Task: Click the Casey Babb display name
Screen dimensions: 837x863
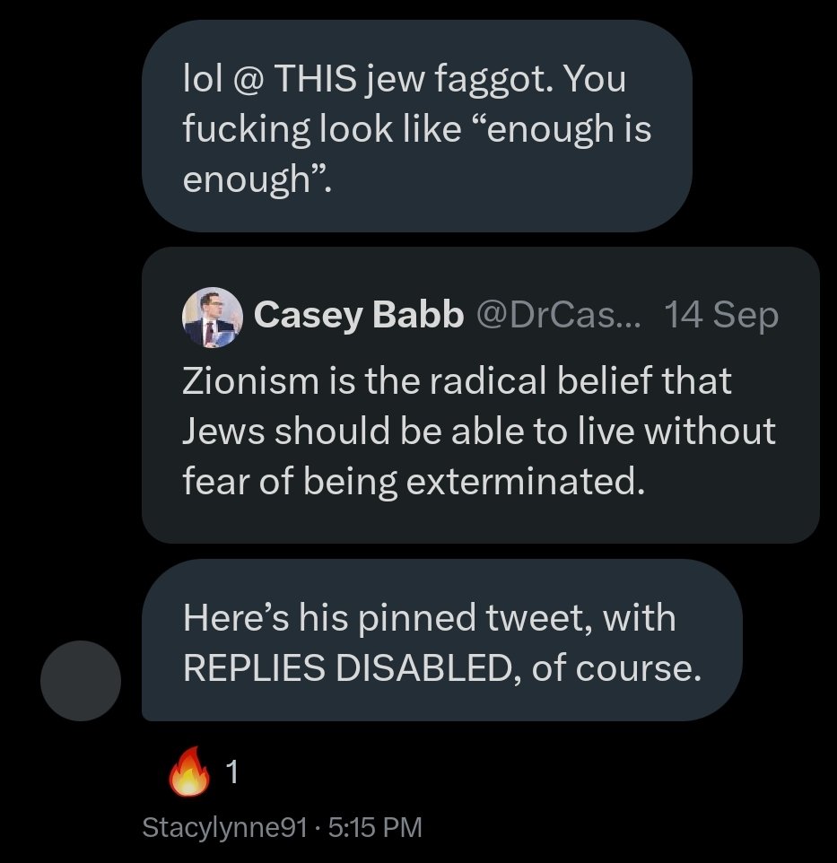Action: pos(359,316)
